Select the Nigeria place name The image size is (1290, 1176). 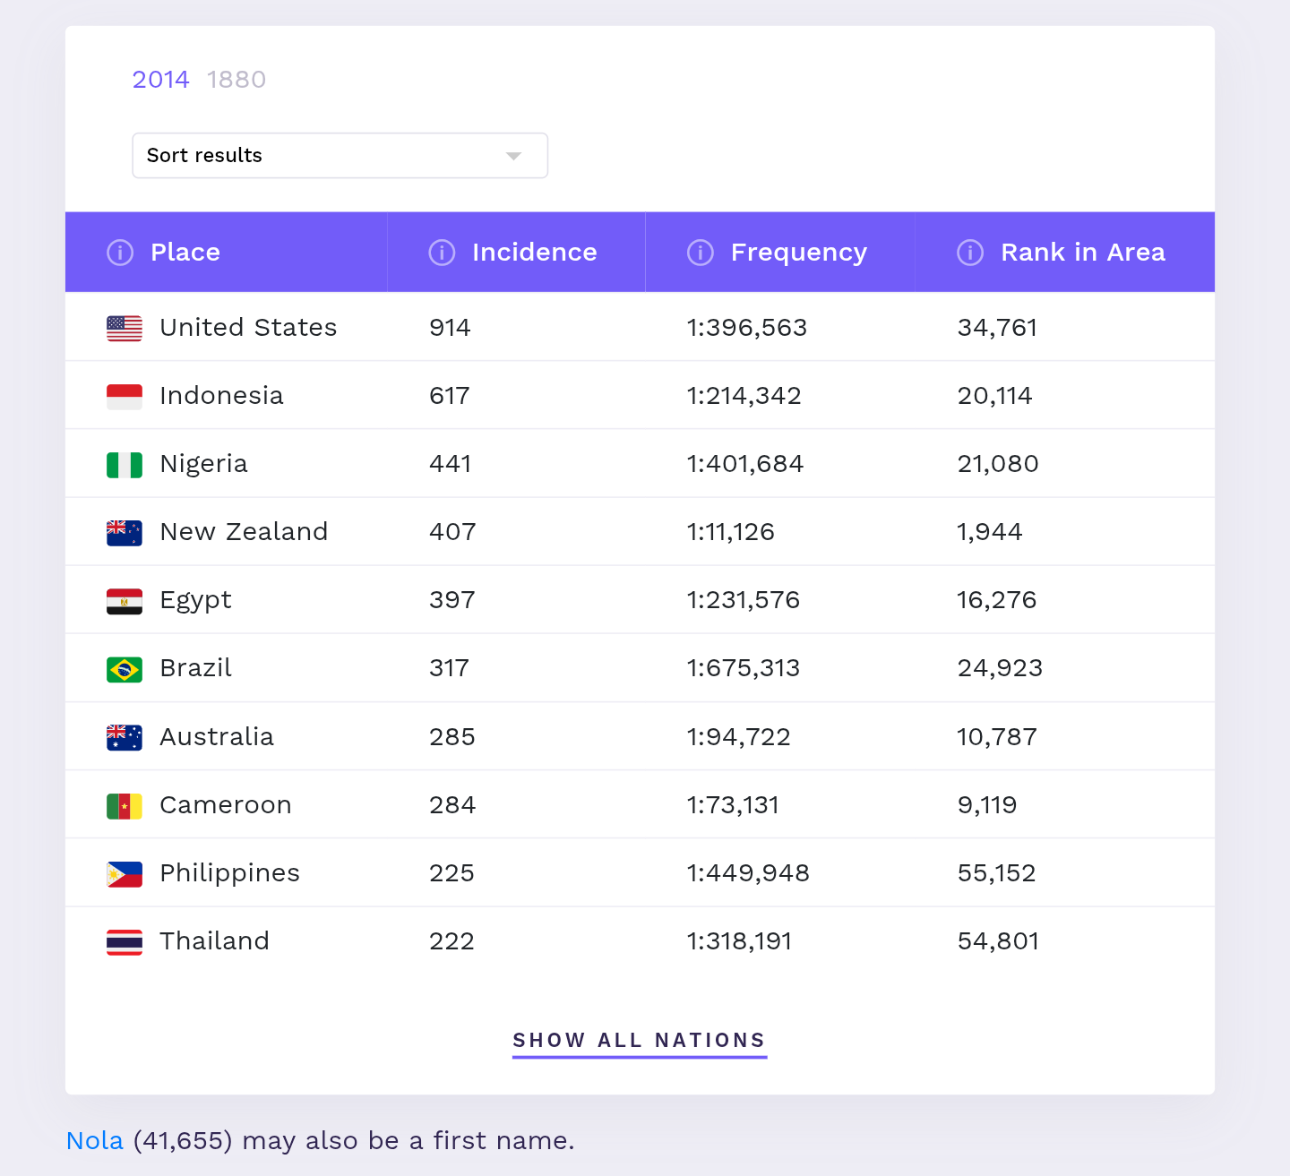coord(203,465)
